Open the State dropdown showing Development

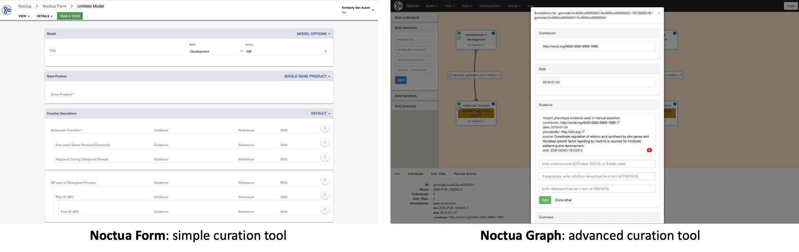click(x=216, y=51)
